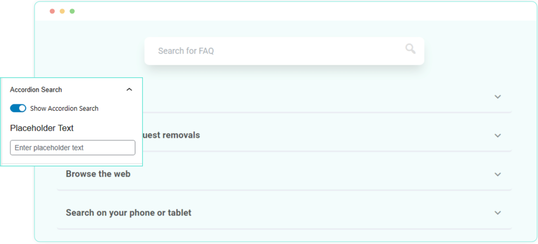Focus the Search for FAQ field
The height and width of the screenshot is (244, 538).
pos(273,51)
